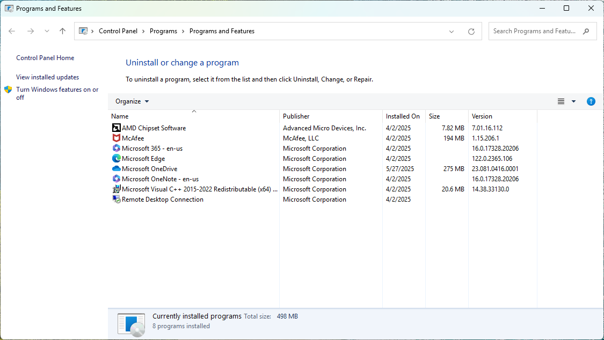Image resolution: width=604 pixels, height=340 pixels.
Task: Select the McAfee program icon
Action: 117,138
